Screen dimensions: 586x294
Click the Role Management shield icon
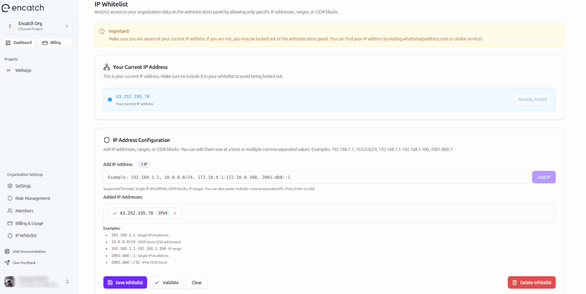[x=10, y=198]
